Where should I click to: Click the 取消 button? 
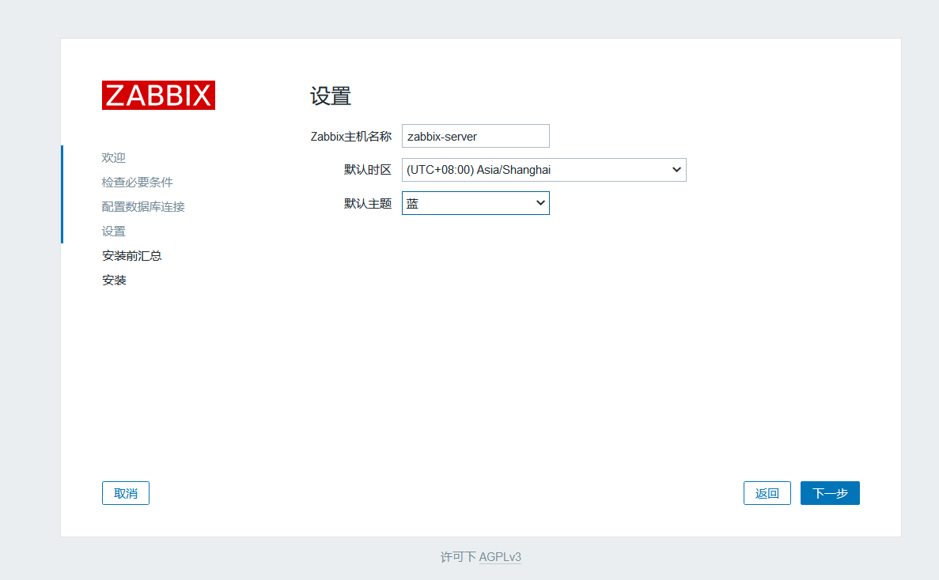126,493
